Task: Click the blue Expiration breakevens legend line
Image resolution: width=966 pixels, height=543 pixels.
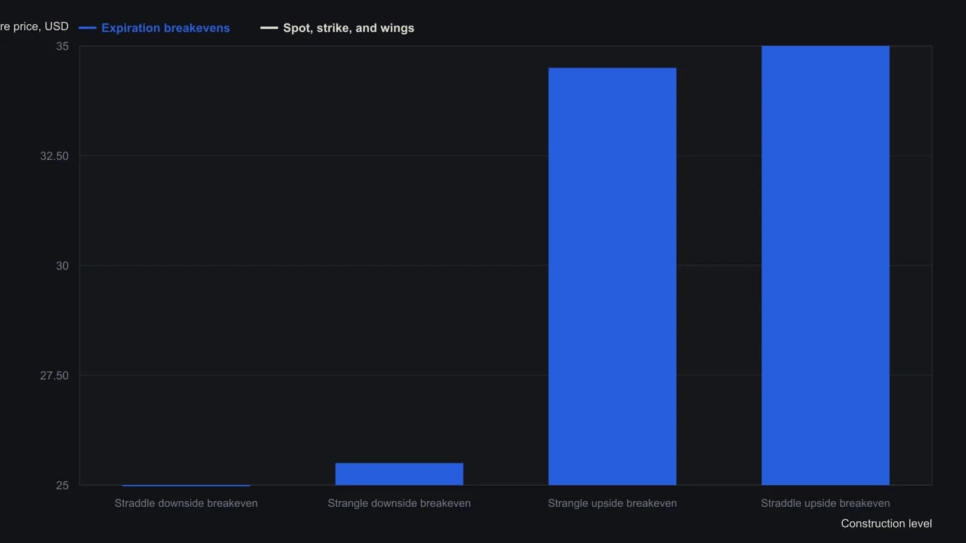Action: pos(88,28)
